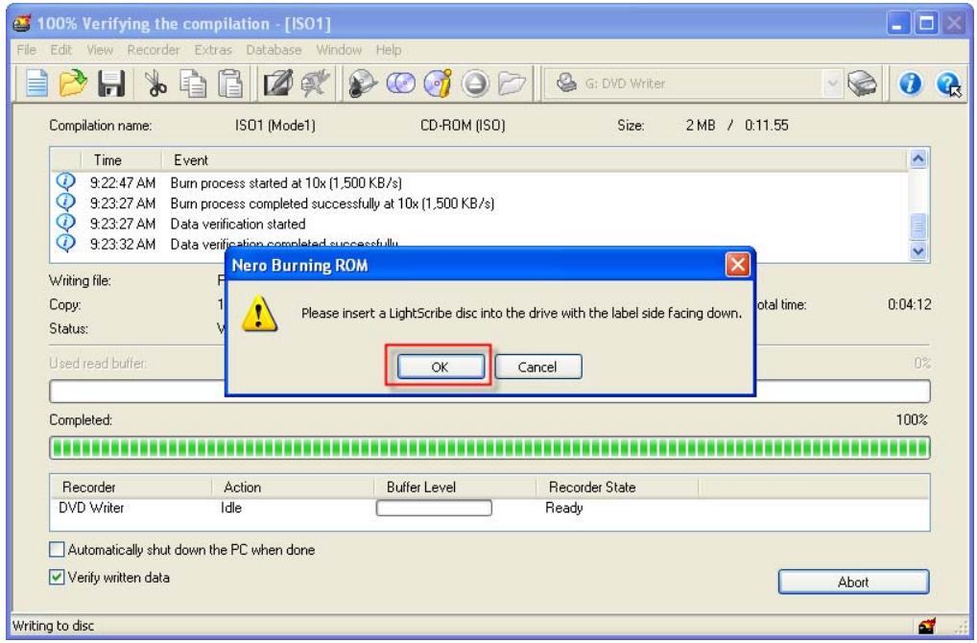Open the Database menu
977x643 pixels.
[274, 50]
